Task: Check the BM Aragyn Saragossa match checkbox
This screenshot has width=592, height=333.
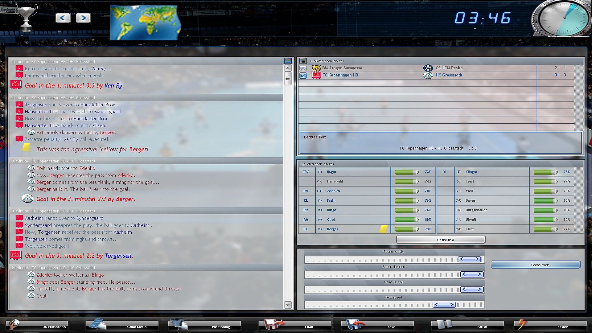Action: tap(303, 68)
